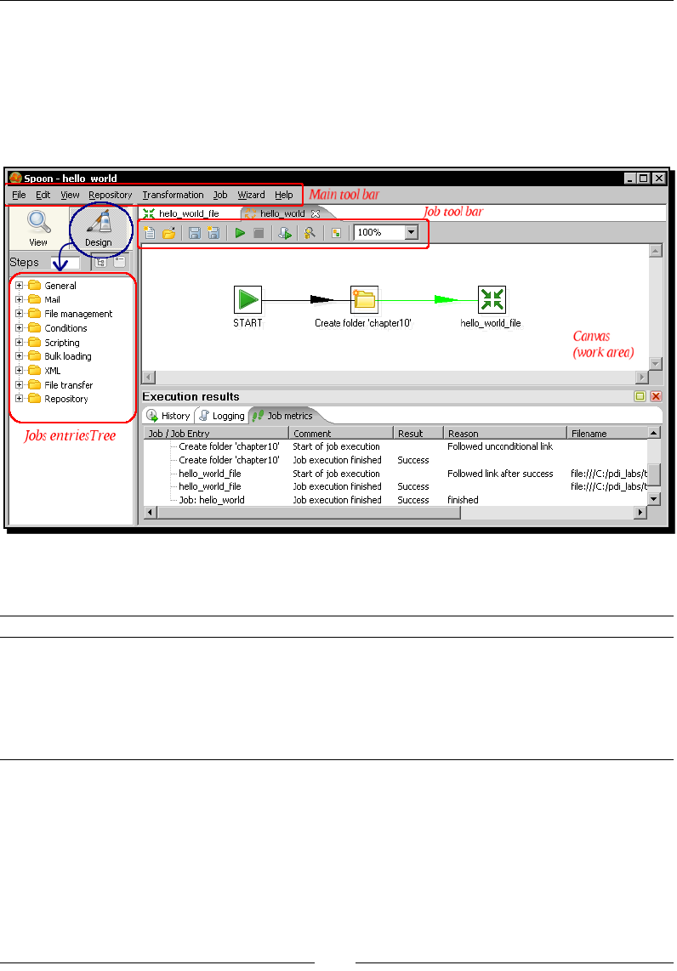Click the Stop job toolbar icon

click(x=259, y=233)
